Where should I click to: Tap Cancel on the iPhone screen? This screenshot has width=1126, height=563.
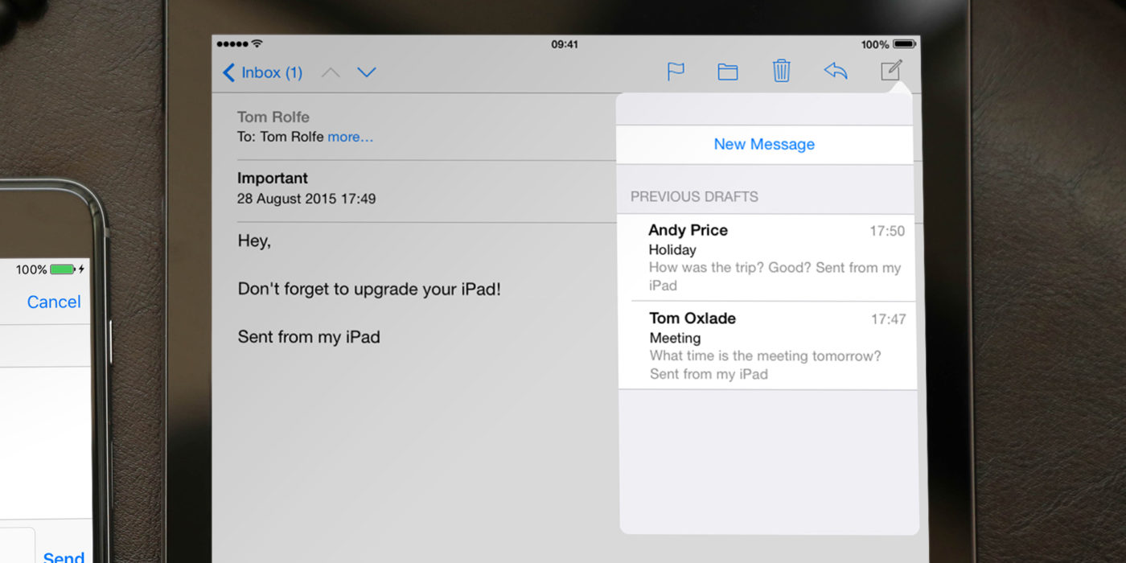tap(54, 302)
